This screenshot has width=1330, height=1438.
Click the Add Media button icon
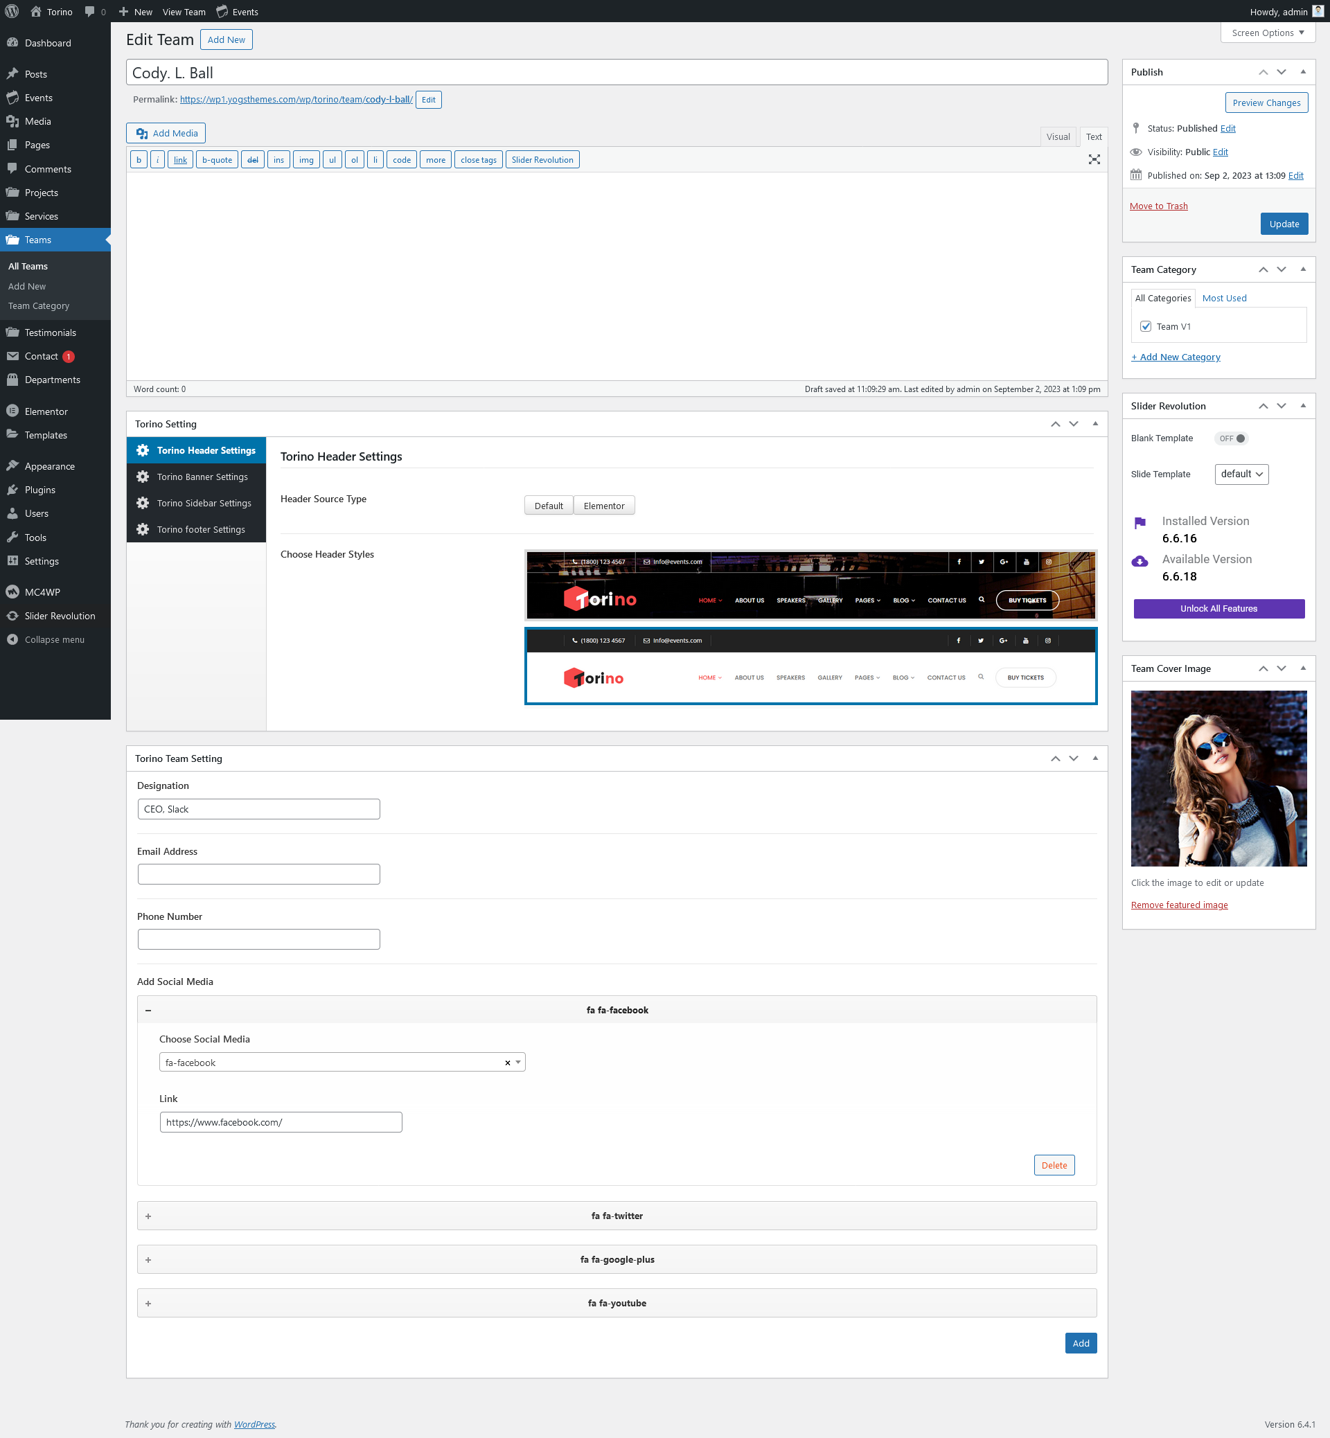click(x=142, y=133)
